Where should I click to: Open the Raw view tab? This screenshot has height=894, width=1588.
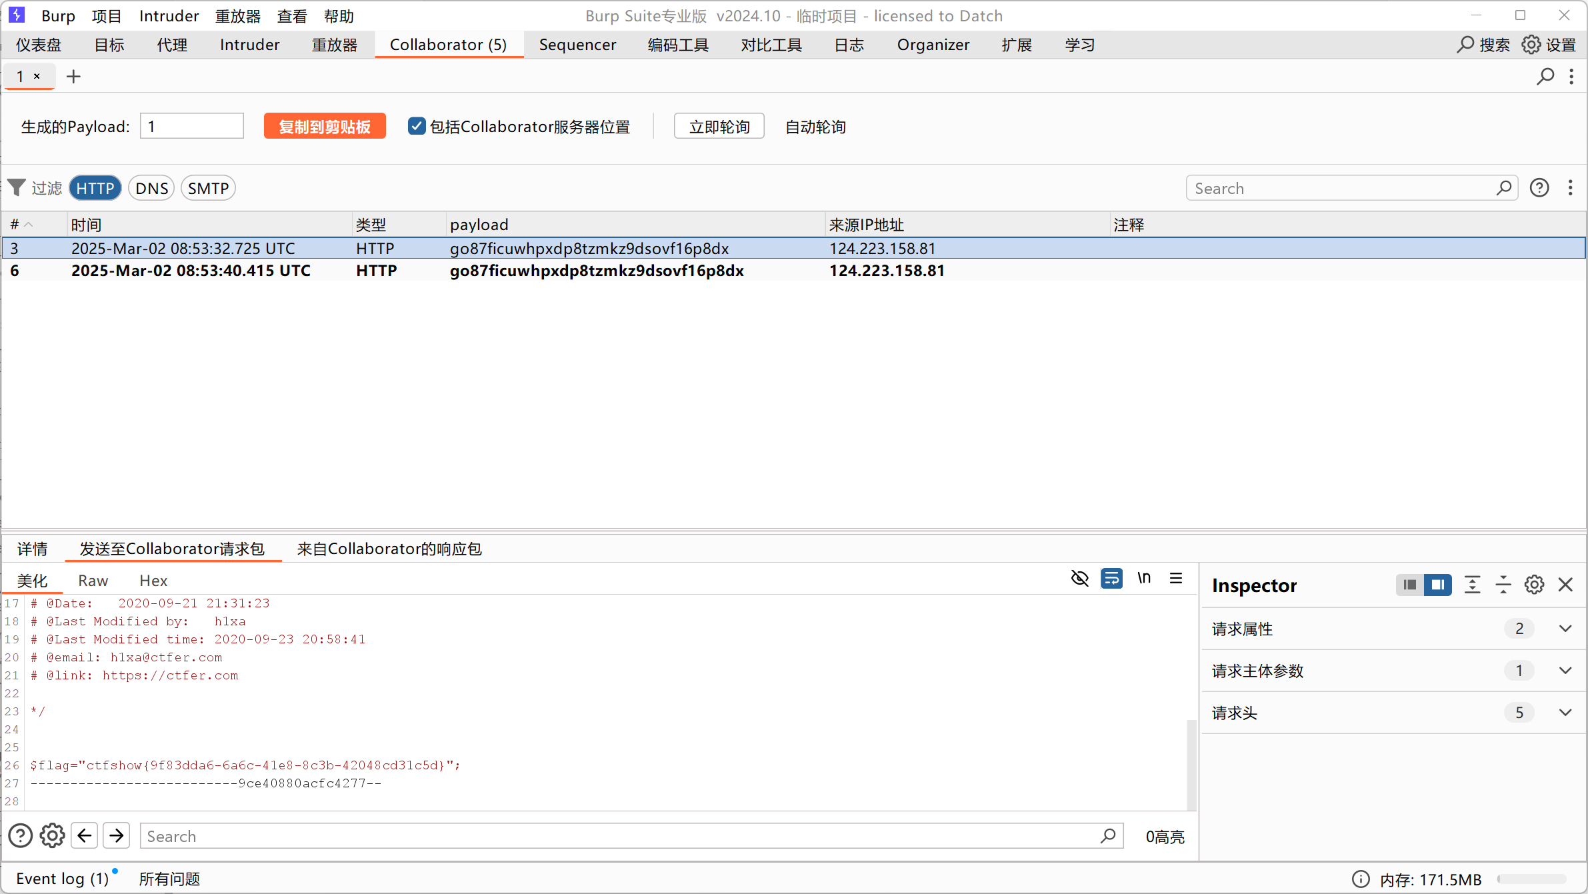coord(93,581)
